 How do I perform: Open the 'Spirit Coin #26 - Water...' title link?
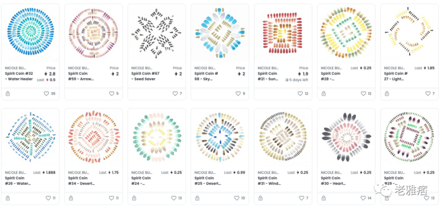(17, 180)
